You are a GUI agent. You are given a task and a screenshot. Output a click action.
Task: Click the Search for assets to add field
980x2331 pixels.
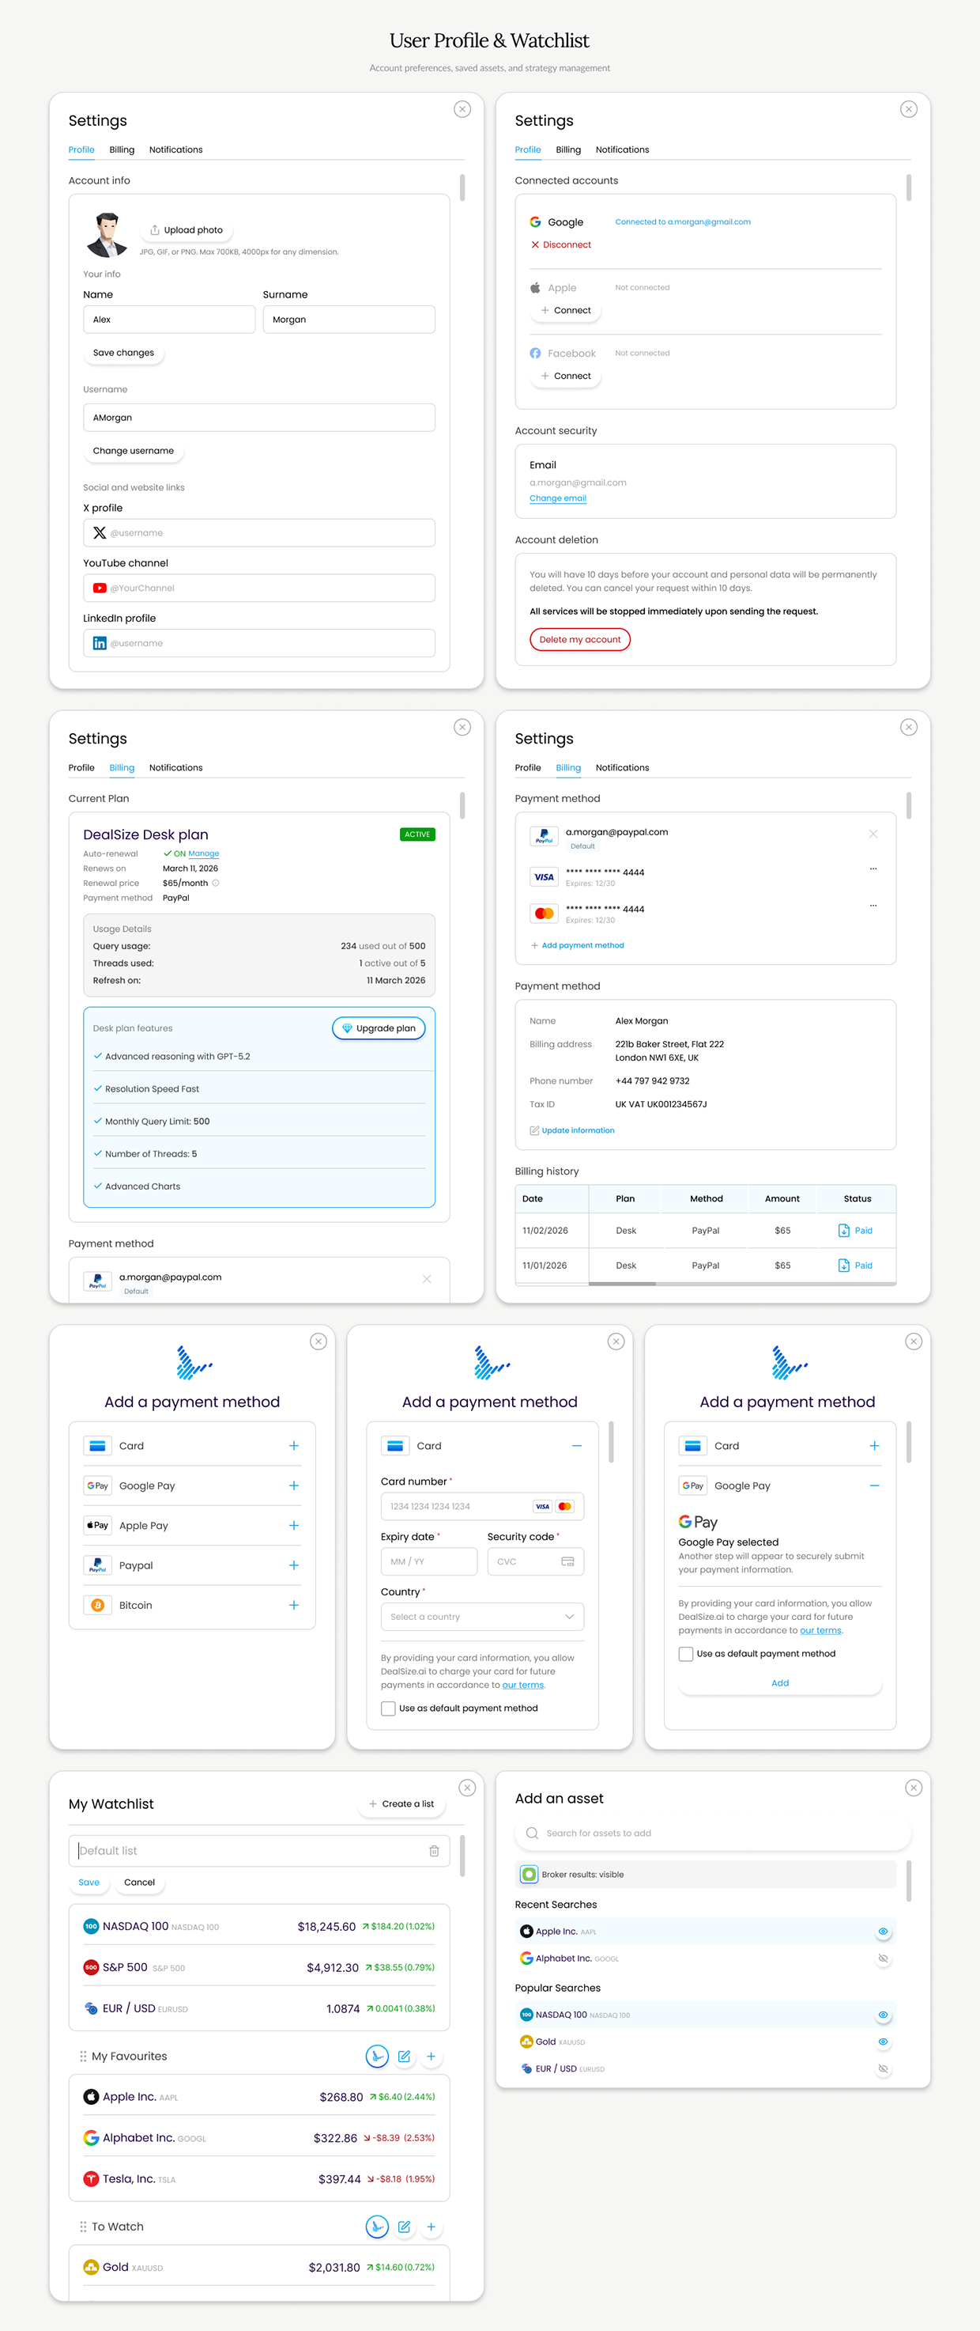(712, 1833)
